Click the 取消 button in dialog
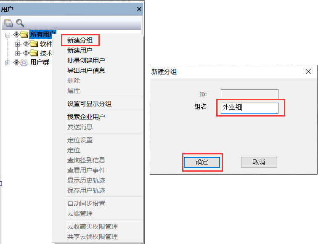Screen dimensions: 318x244 click(259, 162)
